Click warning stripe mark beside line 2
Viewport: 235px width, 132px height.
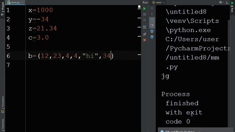tap(139, 18)
